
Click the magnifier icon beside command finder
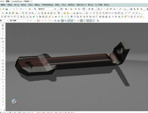pos(55,9)
